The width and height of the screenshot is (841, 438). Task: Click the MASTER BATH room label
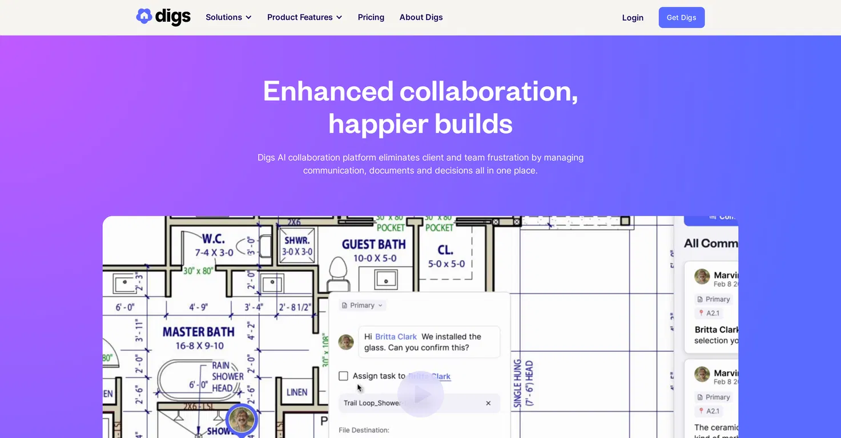[x=199, y=332]
